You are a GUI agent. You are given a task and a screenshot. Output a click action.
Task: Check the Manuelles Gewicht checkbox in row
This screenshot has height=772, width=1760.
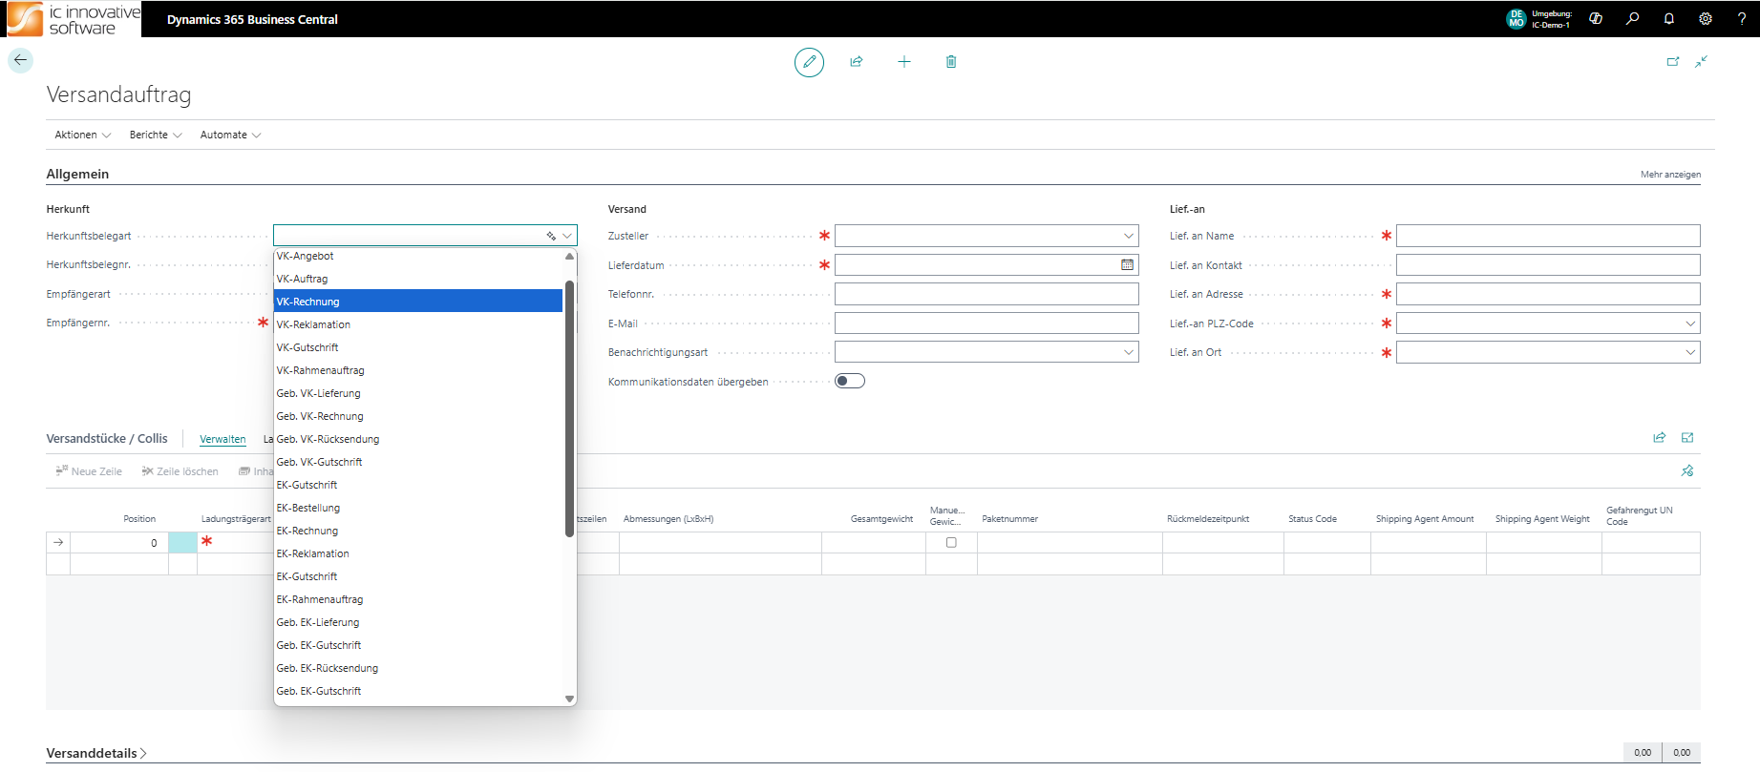[x=951, y=543]
